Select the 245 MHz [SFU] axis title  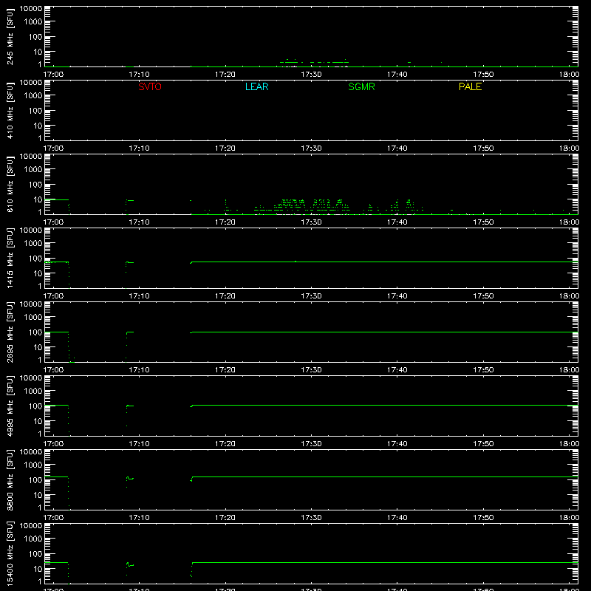click(x=10, y=37)
